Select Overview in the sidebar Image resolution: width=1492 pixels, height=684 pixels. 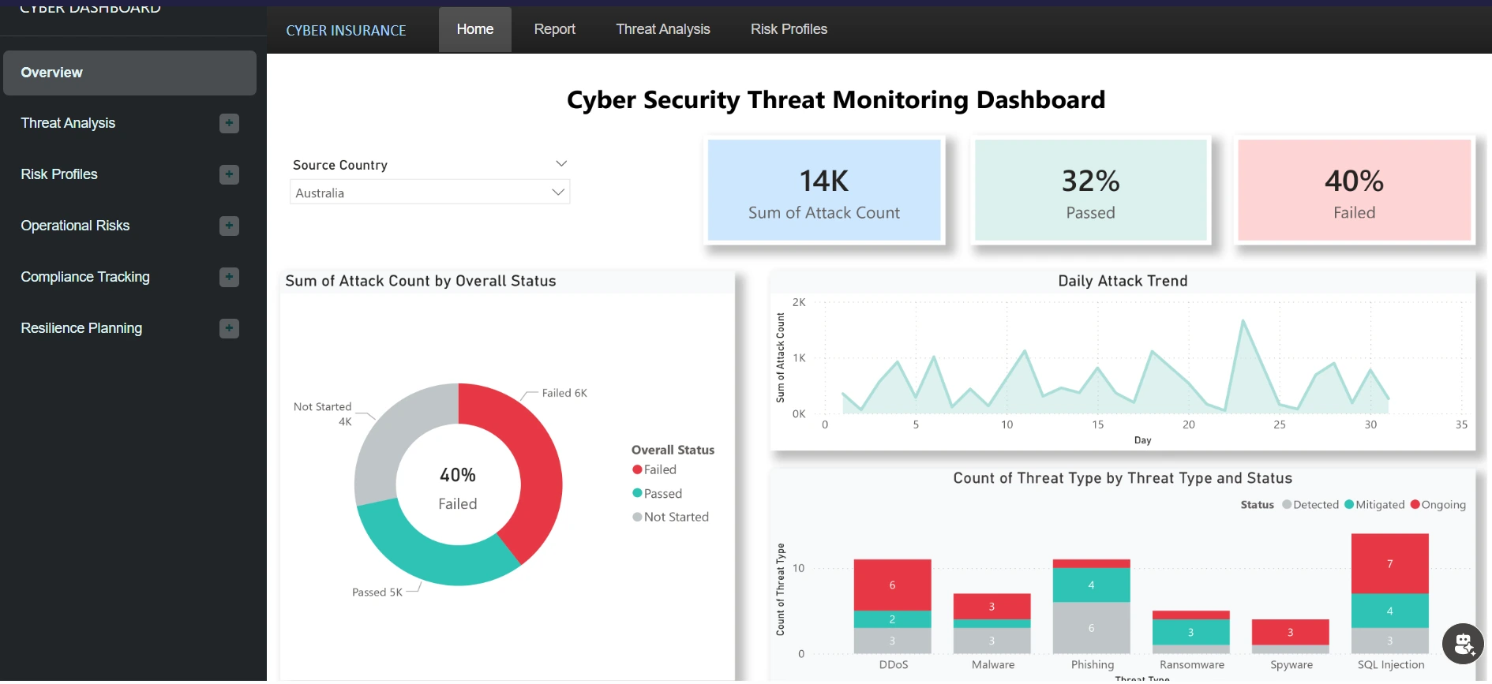coord(129,73)
